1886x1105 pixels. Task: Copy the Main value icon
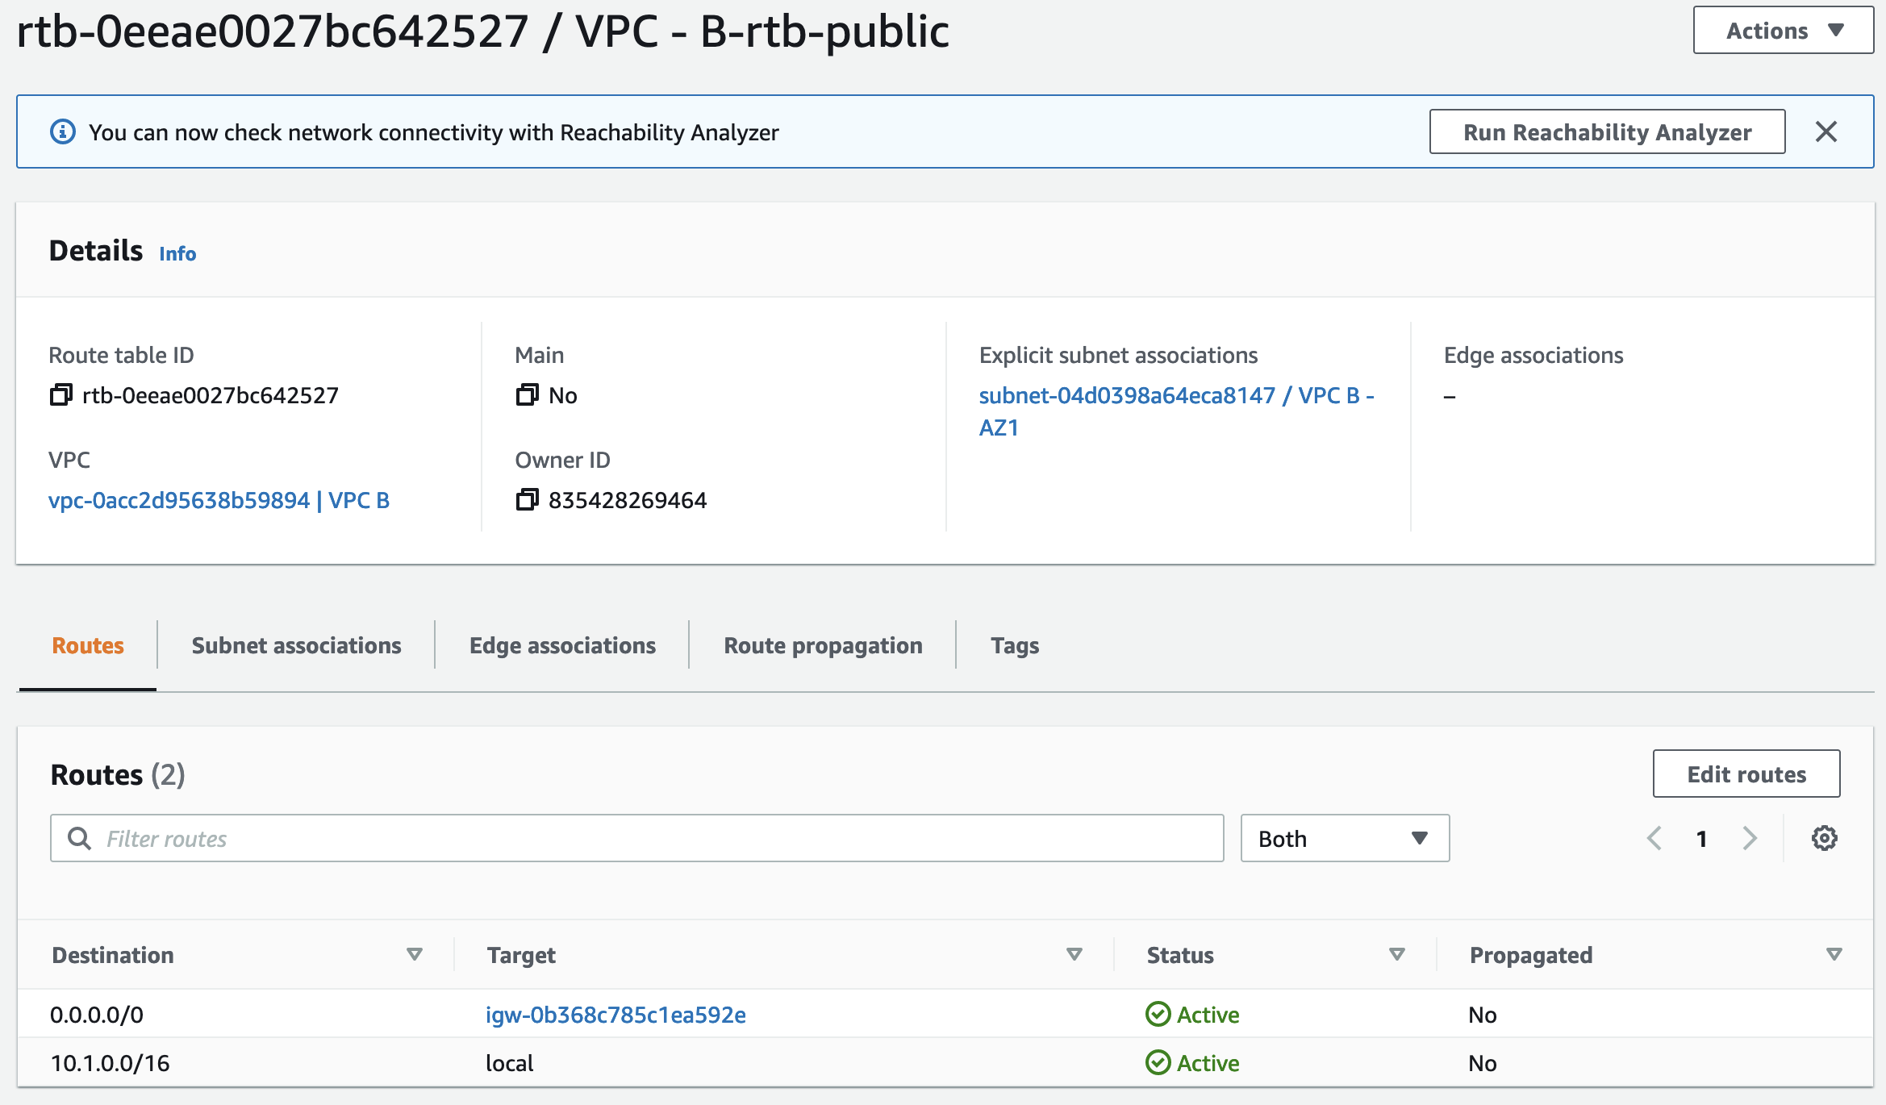527,395
